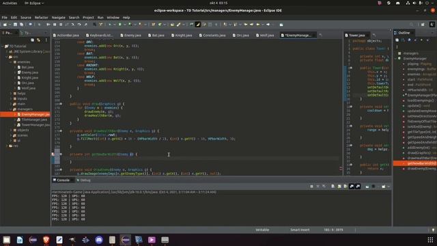
Task: Open the Project menu
Action: 88,17
